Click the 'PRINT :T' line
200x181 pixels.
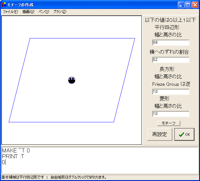tap(13, 156)
